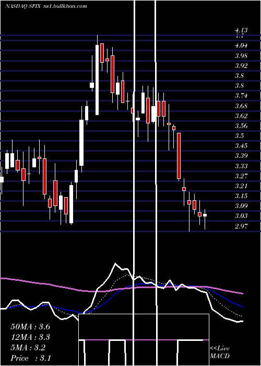Click the 3.74 price level label

(x=241, y=96)
